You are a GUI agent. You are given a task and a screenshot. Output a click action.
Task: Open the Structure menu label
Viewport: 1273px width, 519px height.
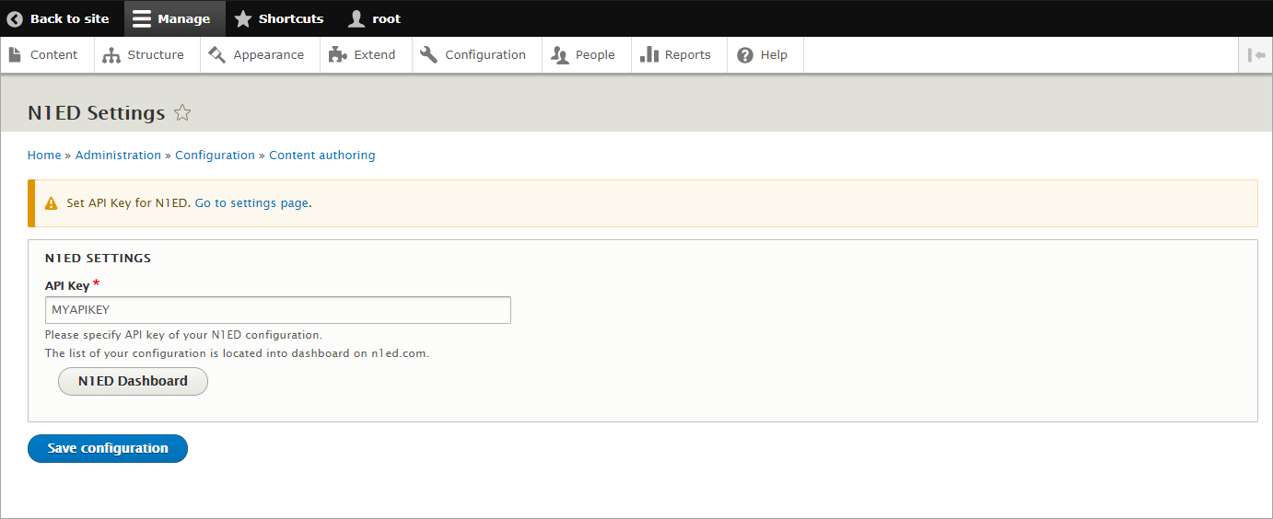(156, 55)
